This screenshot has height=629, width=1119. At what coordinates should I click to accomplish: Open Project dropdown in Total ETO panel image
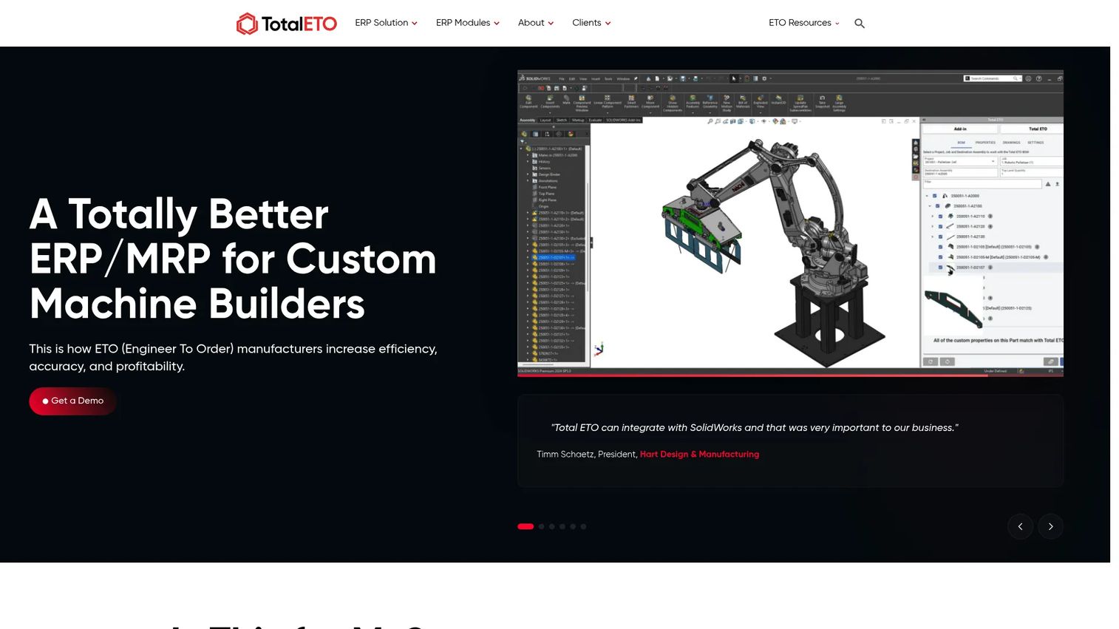pos(961,161)
